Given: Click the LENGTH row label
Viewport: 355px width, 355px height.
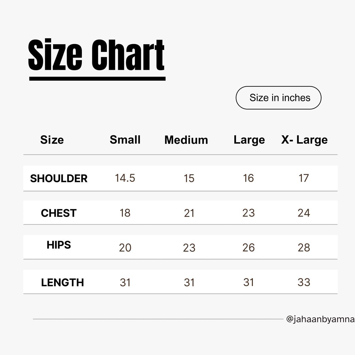Looking at the screenshot, I should [x=62, y=282].
